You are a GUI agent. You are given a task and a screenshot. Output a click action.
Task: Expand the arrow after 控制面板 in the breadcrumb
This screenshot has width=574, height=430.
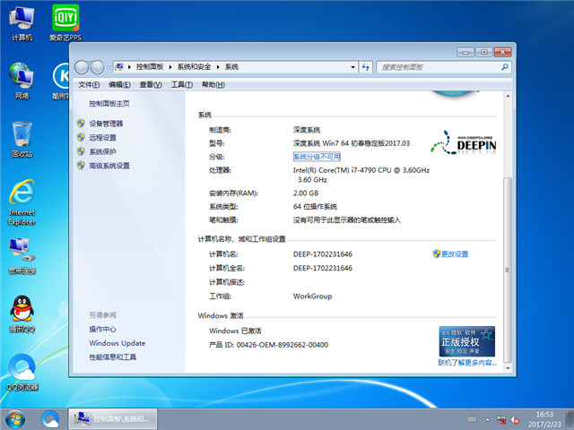point(171,67)
